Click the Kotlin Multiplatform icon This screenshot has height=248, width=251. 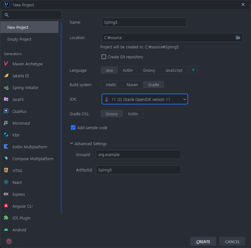(6, 146)
